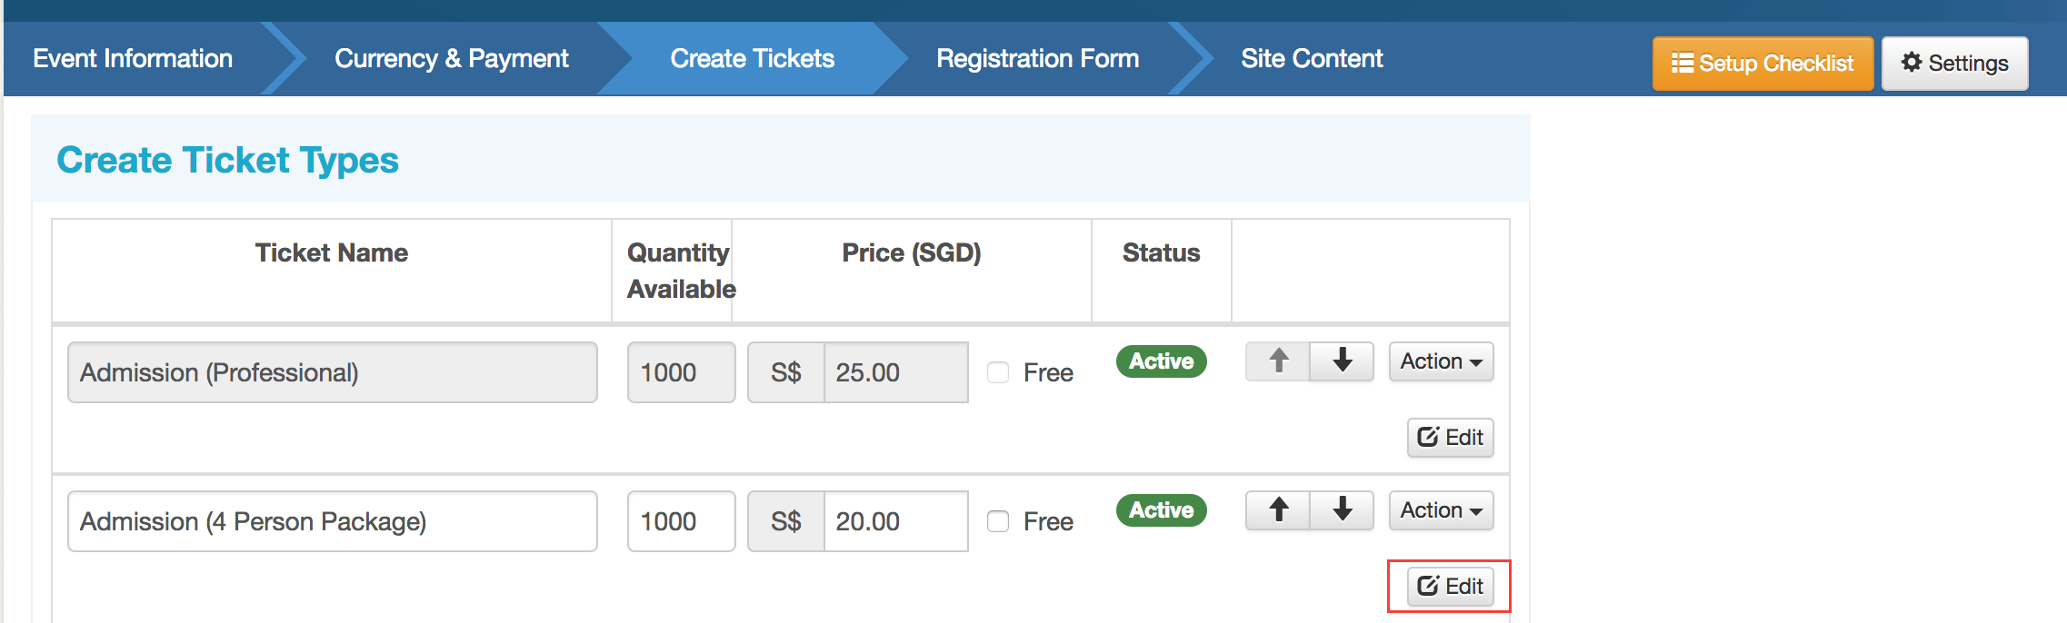Move 4 Person Package ticket down
The image size is (2067, 623).
click(x=1342, y=510)
